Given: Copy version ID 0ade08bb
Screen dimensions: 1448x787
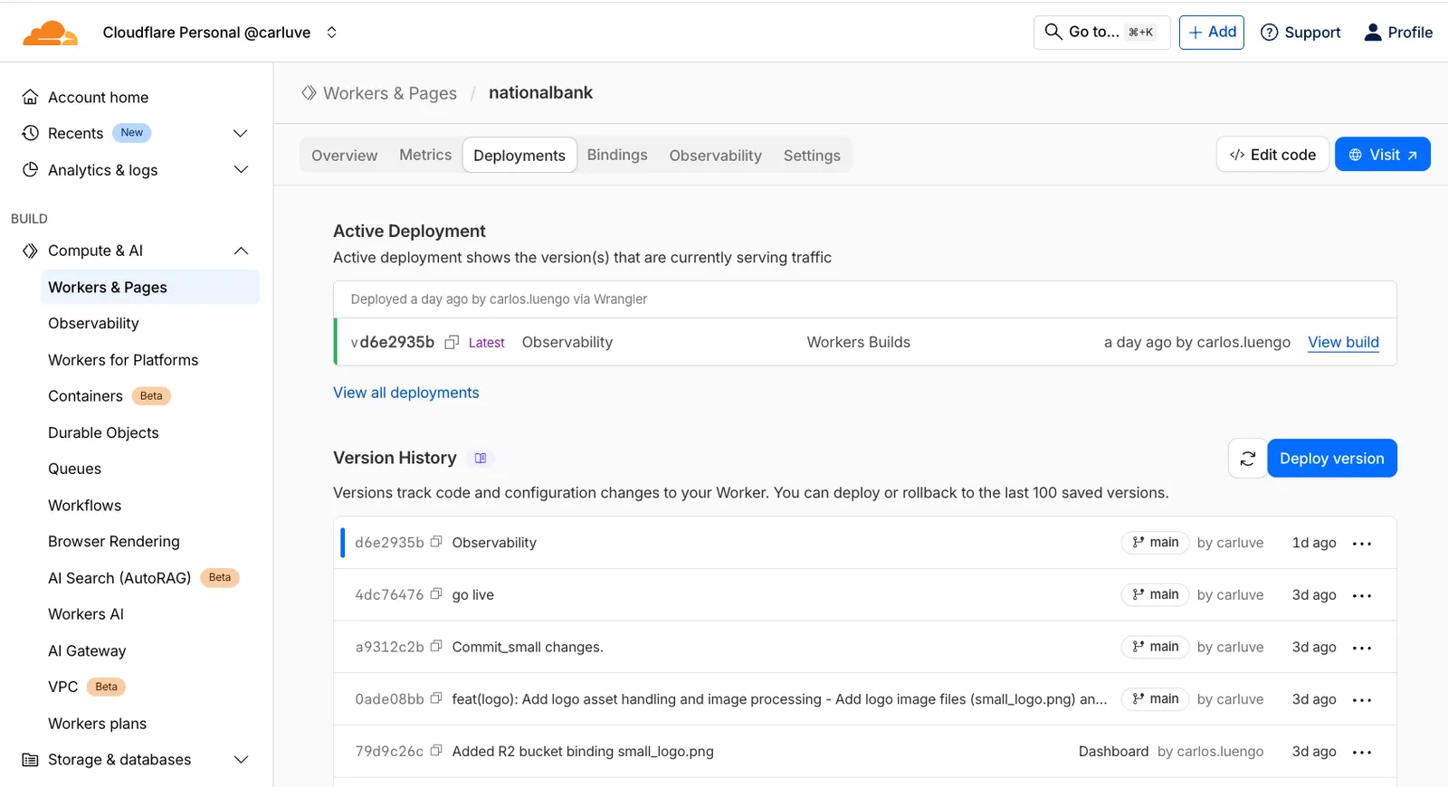Looking at the screenshot, I should click(436, 699).
